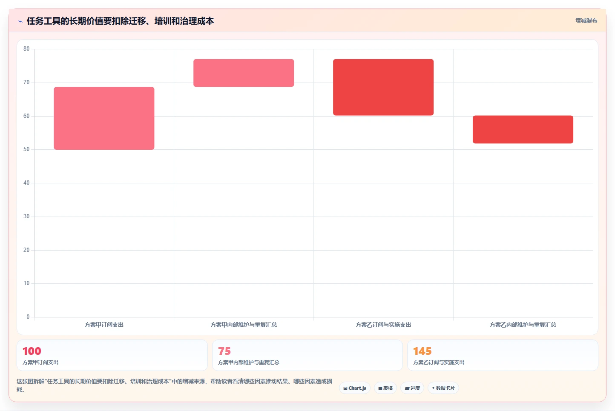
Task: Click x-axis label 方案乙内部维护与重复汇总
Action: pos(523,325)
